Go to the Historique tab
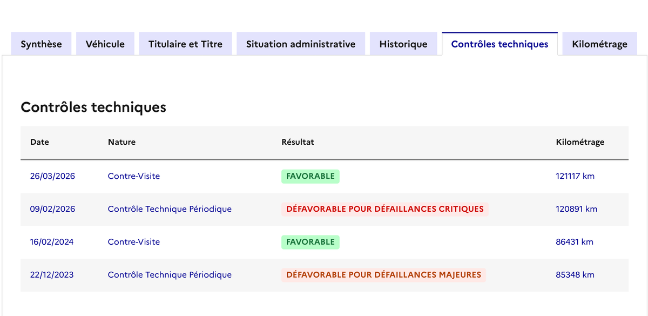 [403, 44]
